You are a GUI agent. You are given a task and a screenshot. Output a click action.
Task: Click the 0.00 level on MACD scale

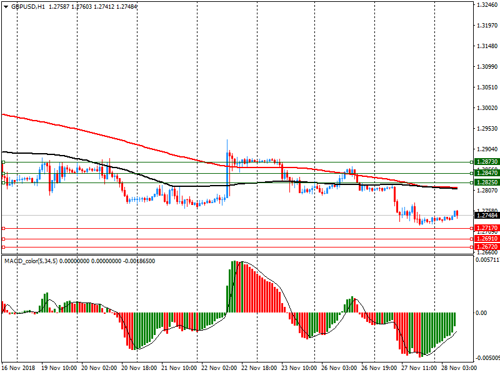coord(481,312)
